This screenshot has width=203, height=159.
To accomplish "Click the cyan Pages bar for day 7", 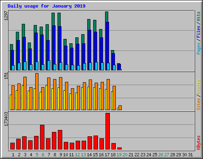I will tap(49, 65).
